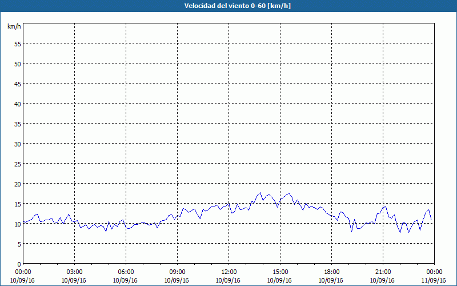Click the y-axis value 5

[x=19, y=244]
